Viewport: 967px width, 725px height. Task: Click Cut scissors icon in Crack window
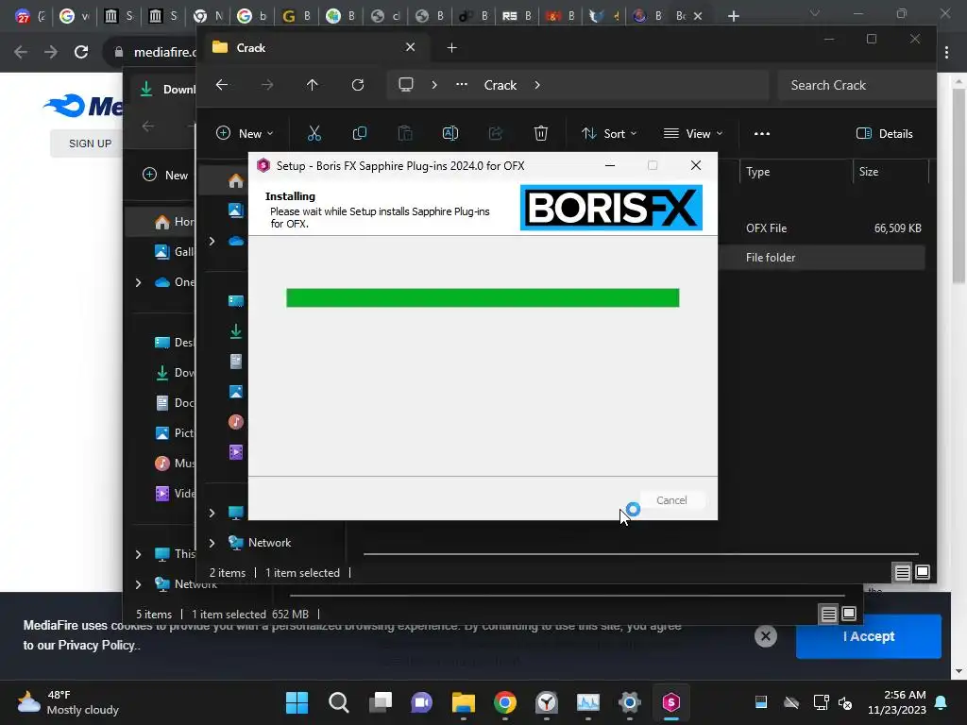314,133
